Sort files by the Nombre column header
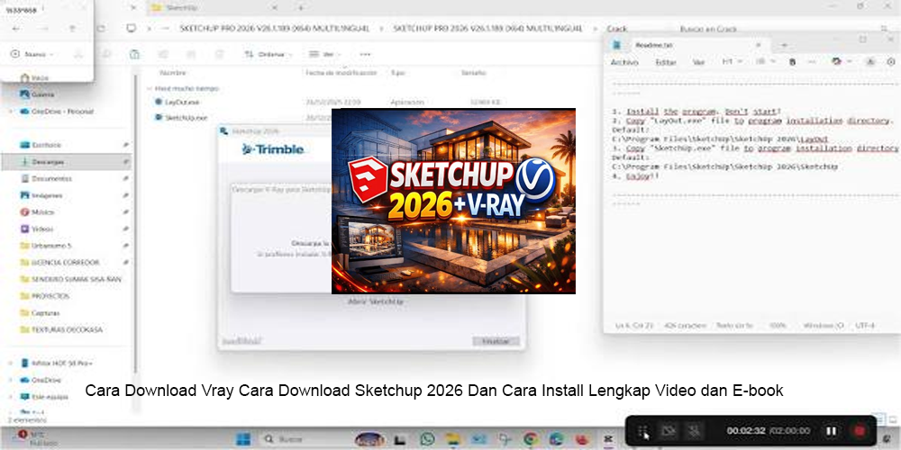 (173, 74)
